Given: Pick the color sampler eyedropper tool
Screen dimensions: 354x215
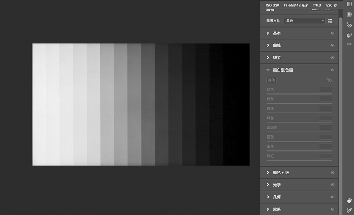Looking at the screenshot, I should click(x=349, y=211).
